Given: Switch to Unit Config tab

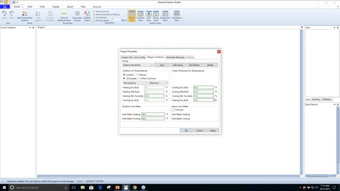Looking at the screenshot, I should pyautogui.click(x=139, y=57).
